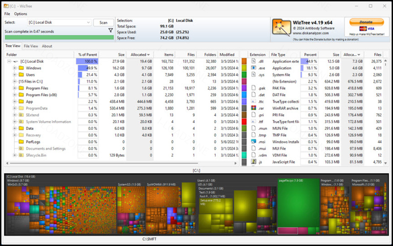This screenshot has width=393, height=246.
Task: Click the orange .dll color swatch
Action: [244, 61]
